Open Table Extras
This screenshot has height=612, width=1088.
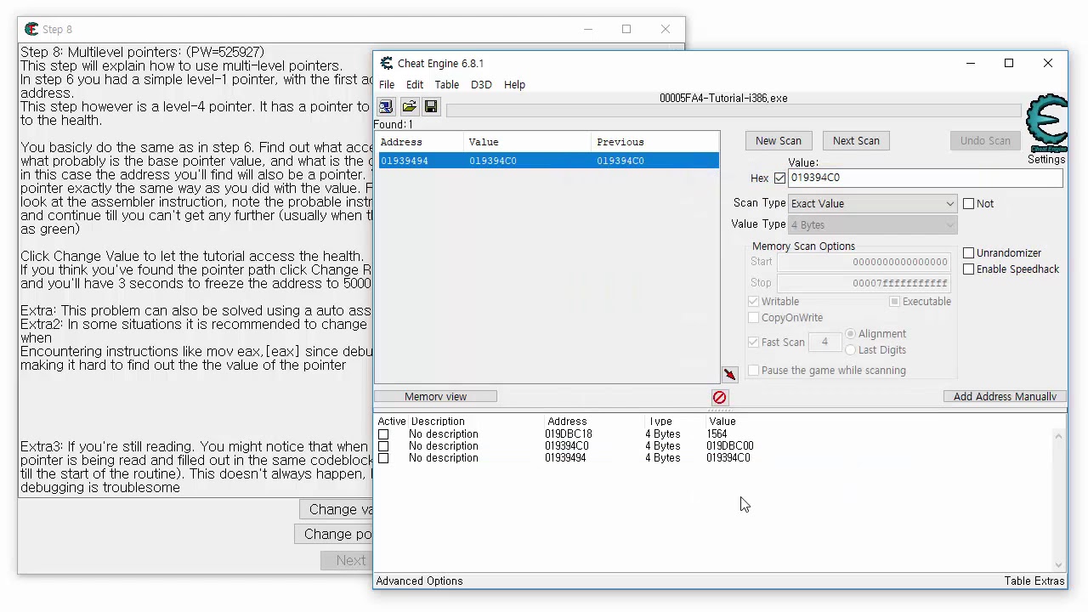point(1034,581)
